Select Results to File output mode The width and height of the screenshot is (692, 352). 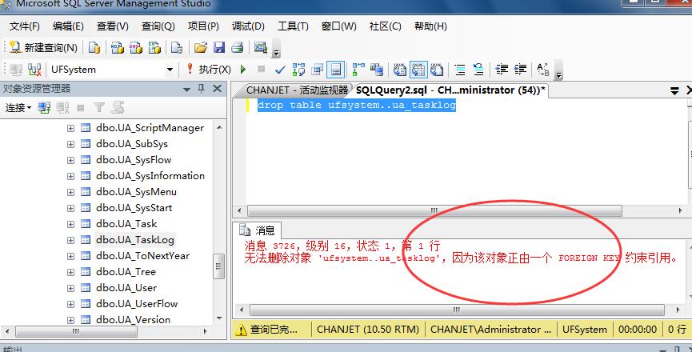(x=437, y=70)
